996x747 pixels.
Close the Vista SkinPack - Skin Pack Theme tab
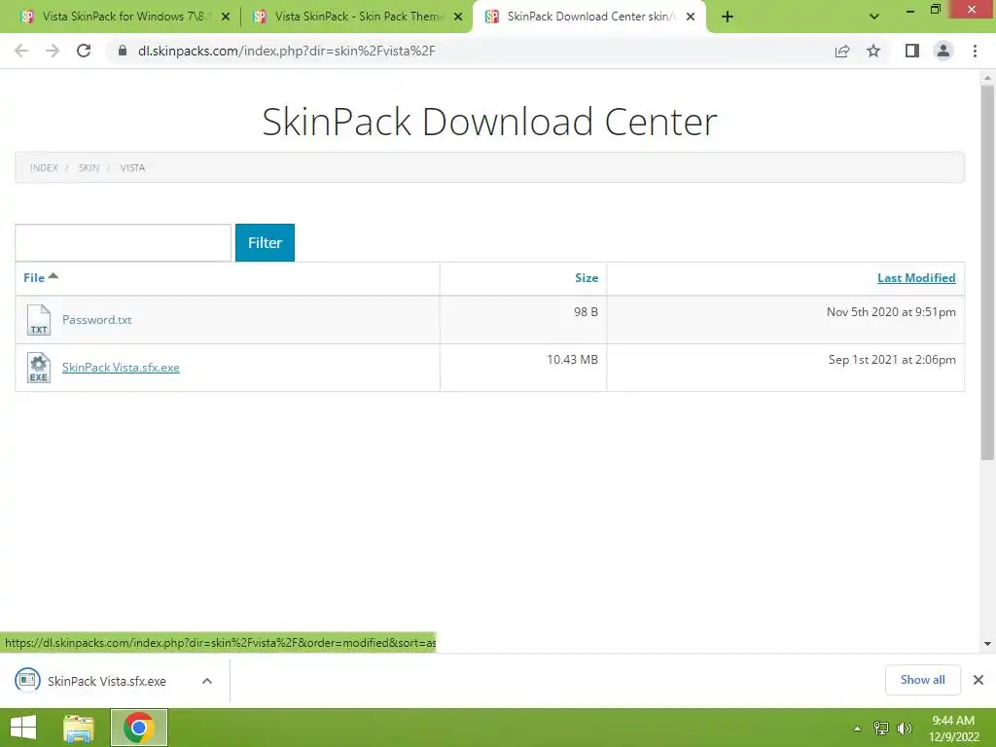tap(458, 17)
